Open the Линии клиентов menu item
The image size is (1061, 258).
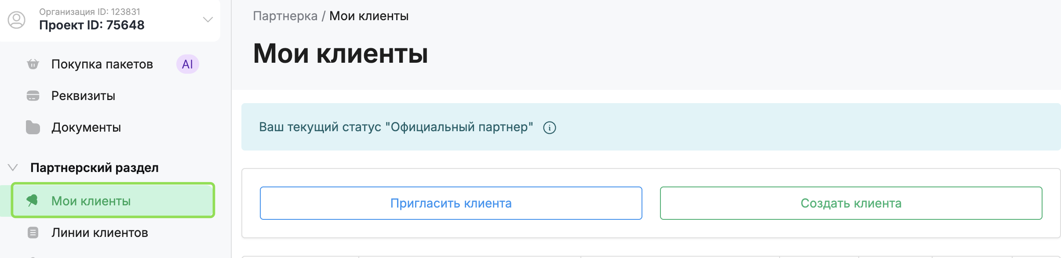coord(100,233)
